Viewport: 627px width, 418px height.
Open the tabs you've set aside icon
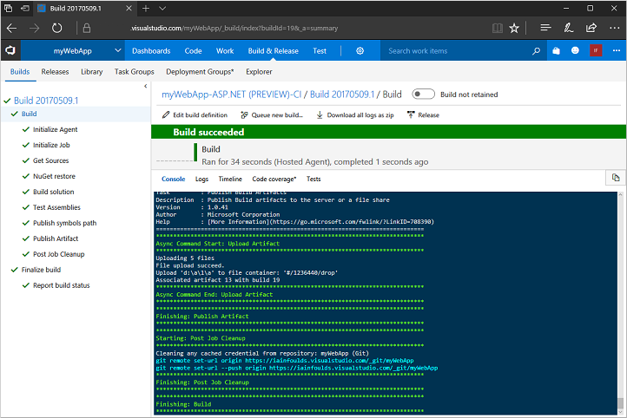(x=8, y=8)
